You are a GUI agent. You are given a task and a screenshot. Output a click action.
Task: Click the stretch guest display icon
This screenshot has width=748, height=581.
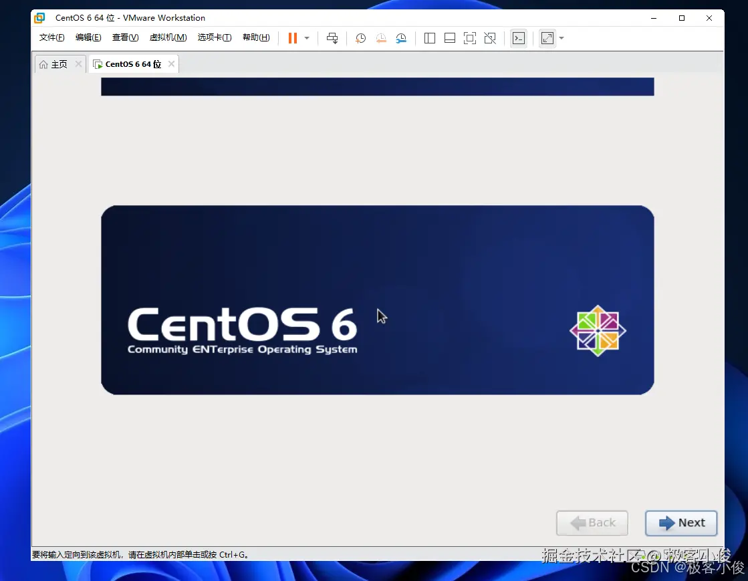pos(547,38)
